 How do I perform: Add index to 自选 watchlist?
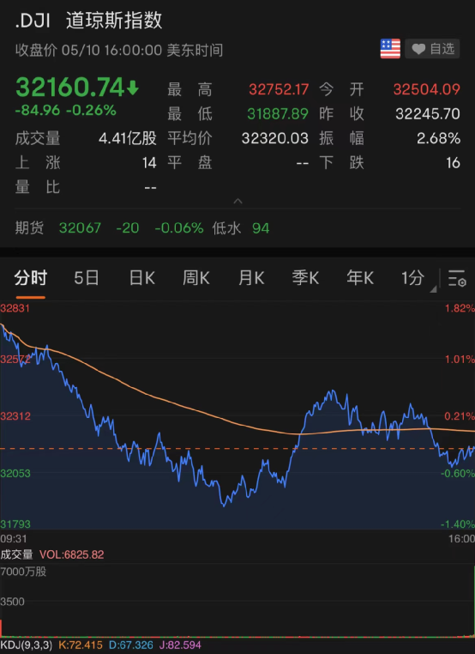[432, 49]
